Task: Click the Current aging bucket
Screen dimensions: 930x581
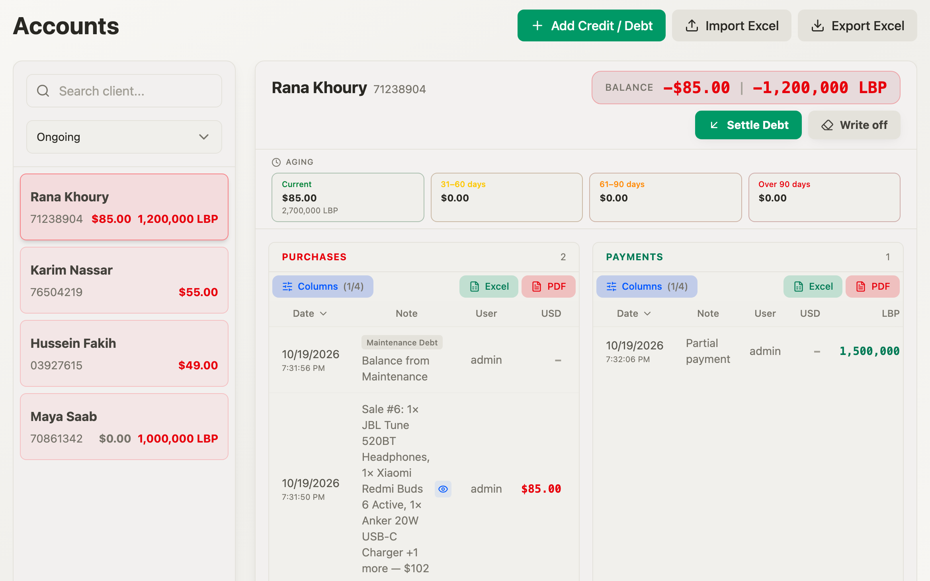Action: [x=348, y=197]
